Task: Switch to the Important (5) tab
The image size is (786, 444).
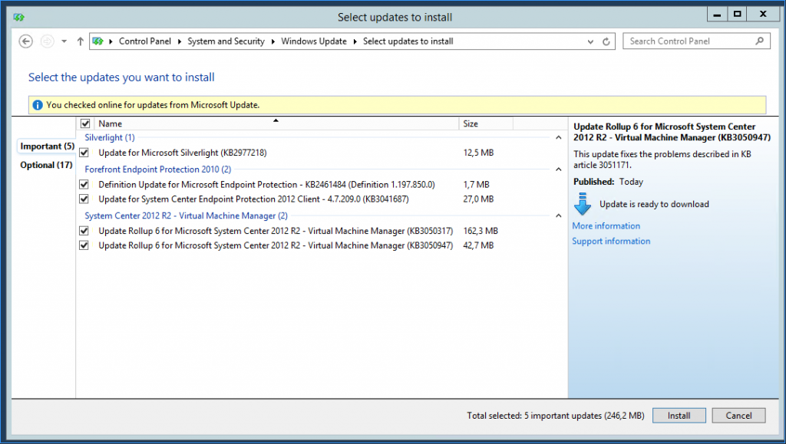Action: click(x=47, y=146)
